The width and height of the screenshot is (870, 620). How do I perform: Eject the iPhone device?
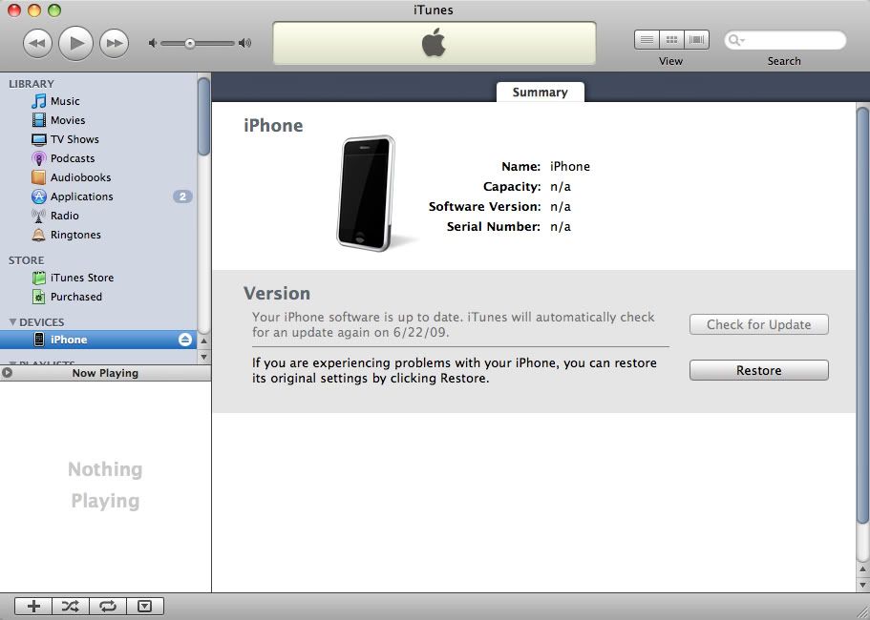(x=185, y=340)
